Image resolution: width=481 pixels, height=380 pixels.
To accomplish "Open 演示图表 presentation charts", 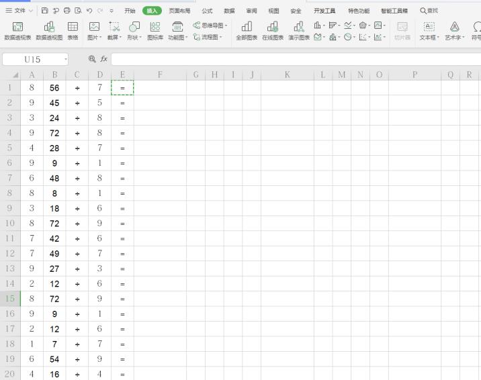I will point(299,31).
